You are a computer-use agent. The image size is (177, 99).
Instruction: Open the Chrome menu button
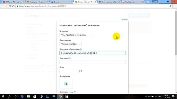(175, 6)
